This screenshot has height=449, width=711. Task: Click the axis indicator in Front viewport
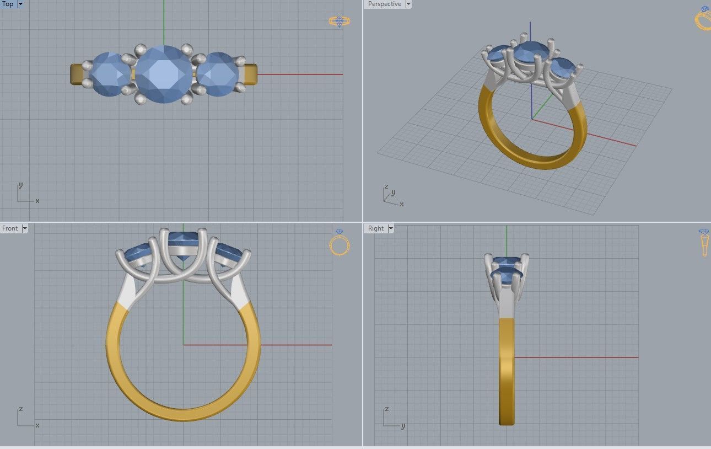28,418
